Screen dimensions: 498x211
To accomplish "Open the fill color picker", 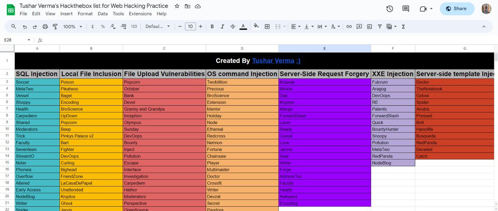I will (x=256, y=27).
